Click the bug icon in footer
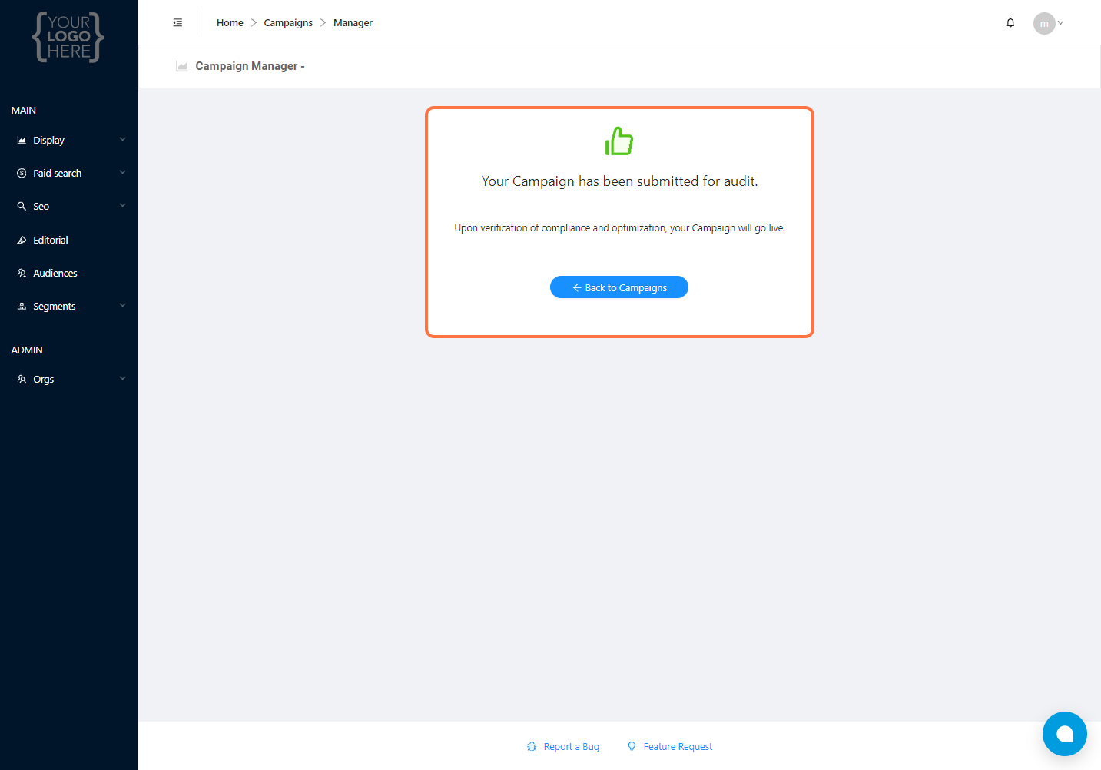Screen dimensions: 1101x770 [532, 747]
